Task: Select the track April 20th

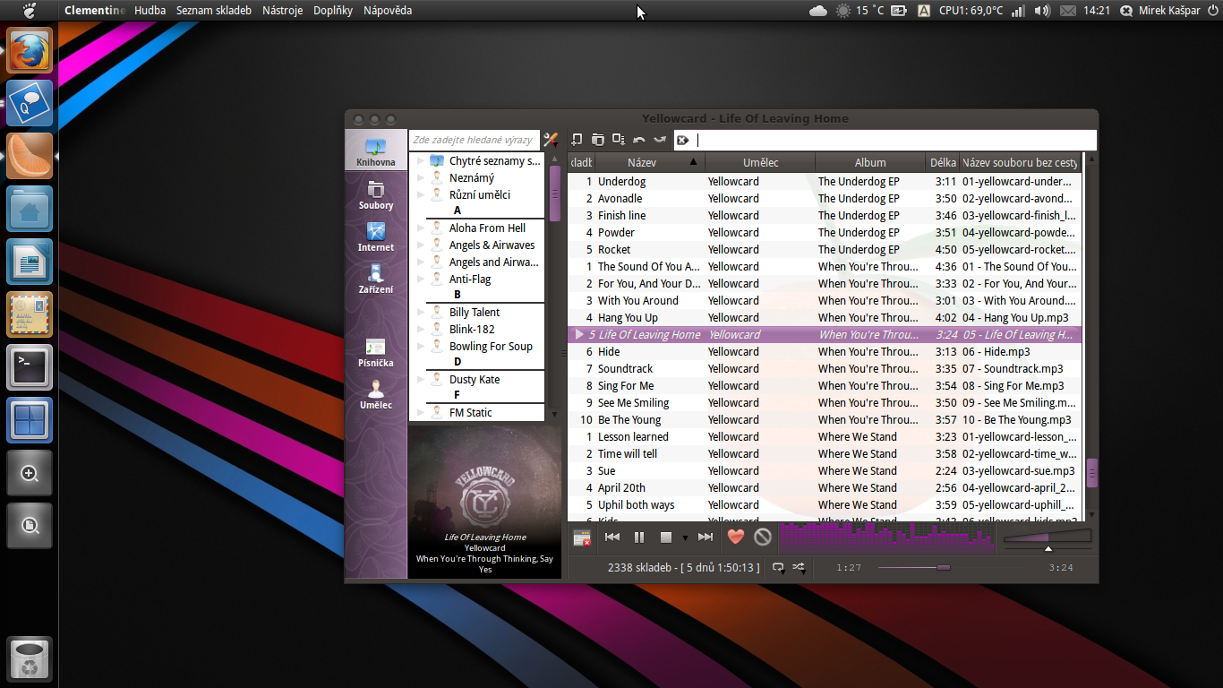Action: pyautogui.click(x=825, y=488)
